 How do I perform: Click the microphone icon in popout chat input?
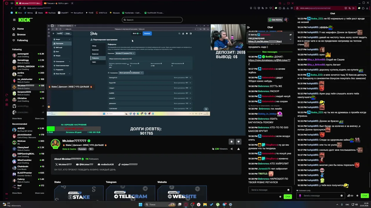pyautogui.click(x=300, y=196)
